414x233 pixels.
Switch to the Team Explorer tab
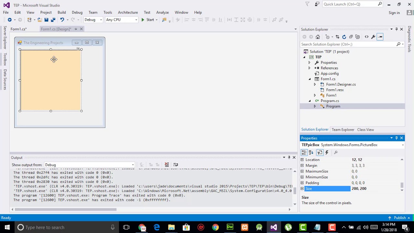tap(343, 129)
